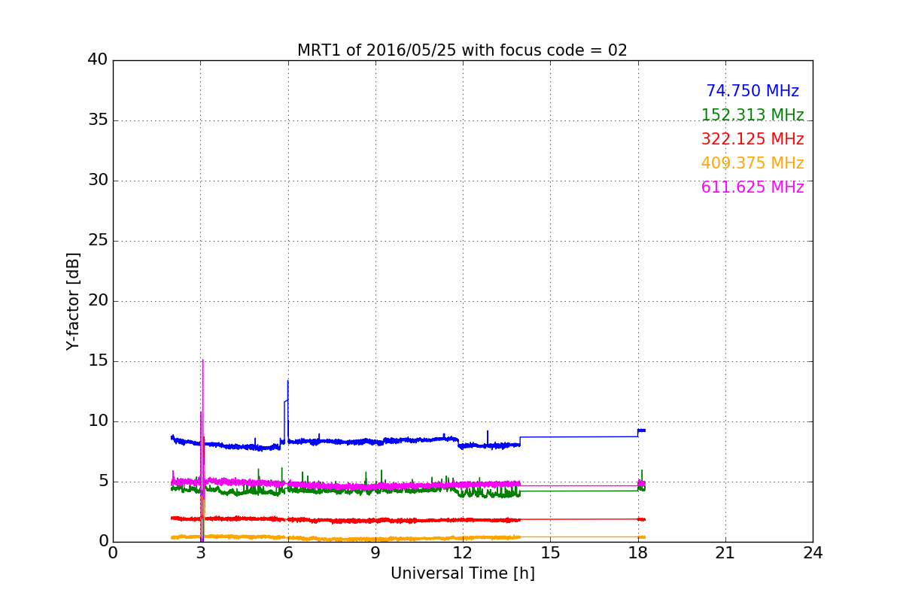Click the '409.375 MHz' orange legend label

point(752,163)
